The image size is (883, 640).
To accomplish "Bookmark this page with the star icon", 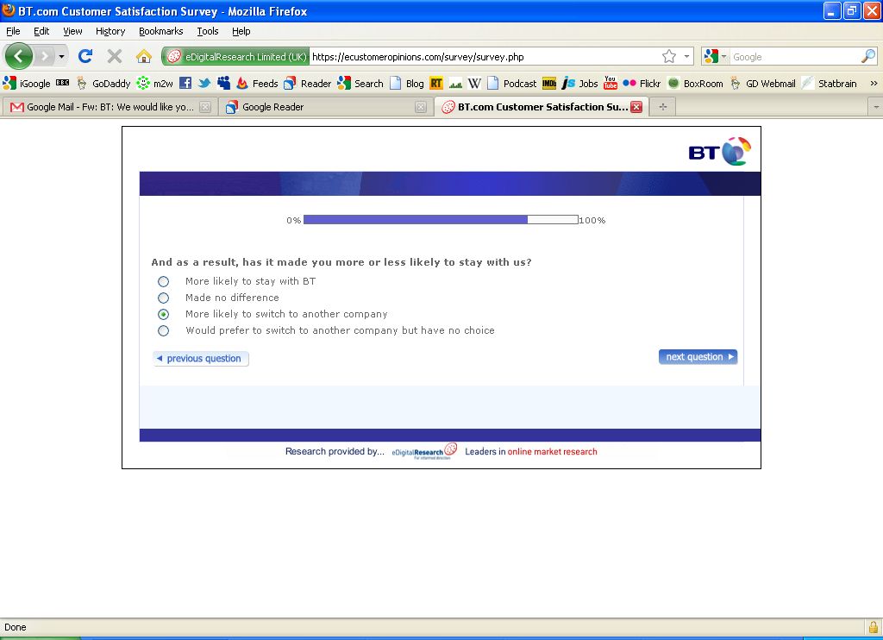I will 669,57.
